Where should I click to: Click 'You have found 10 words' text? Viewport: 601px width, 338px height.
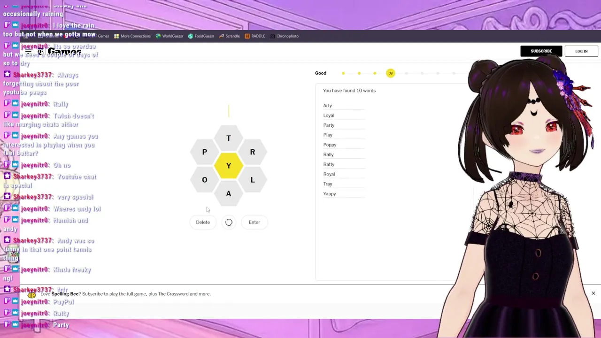click(349, 91)
